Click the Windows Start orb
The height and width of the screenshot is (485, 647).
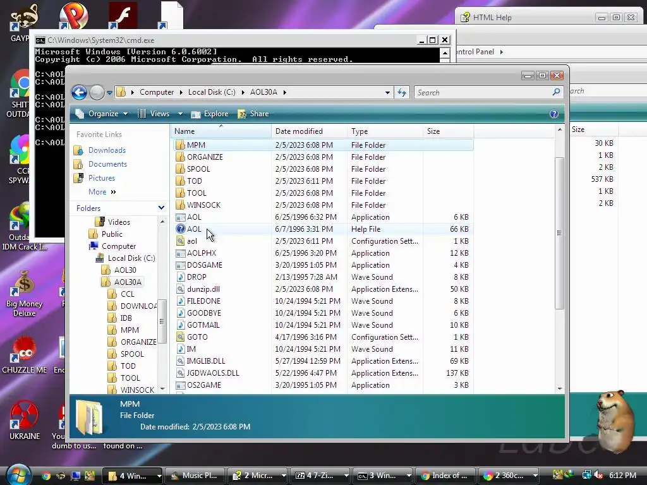[x=18, y=475]
